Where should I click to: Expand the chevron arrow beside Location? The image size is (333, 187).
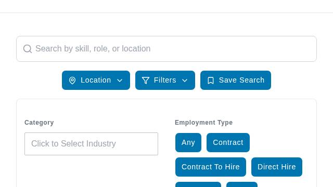[x=120, y=81]
